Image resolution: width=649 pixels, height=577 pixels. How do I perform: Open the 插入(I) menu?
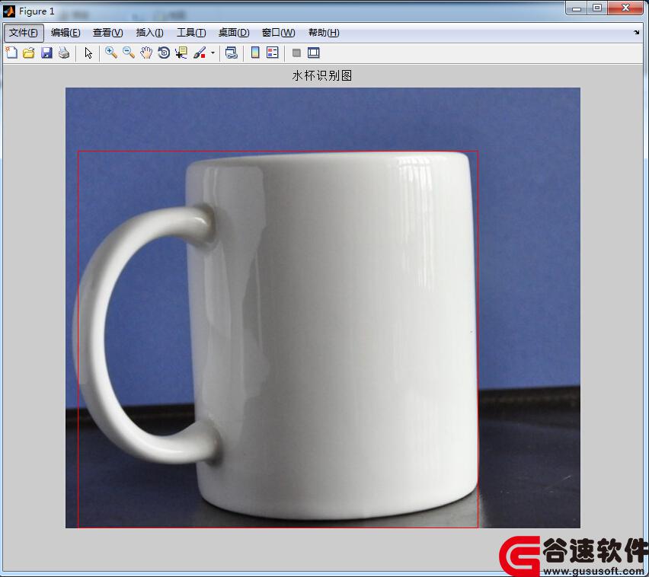point(149,33)
